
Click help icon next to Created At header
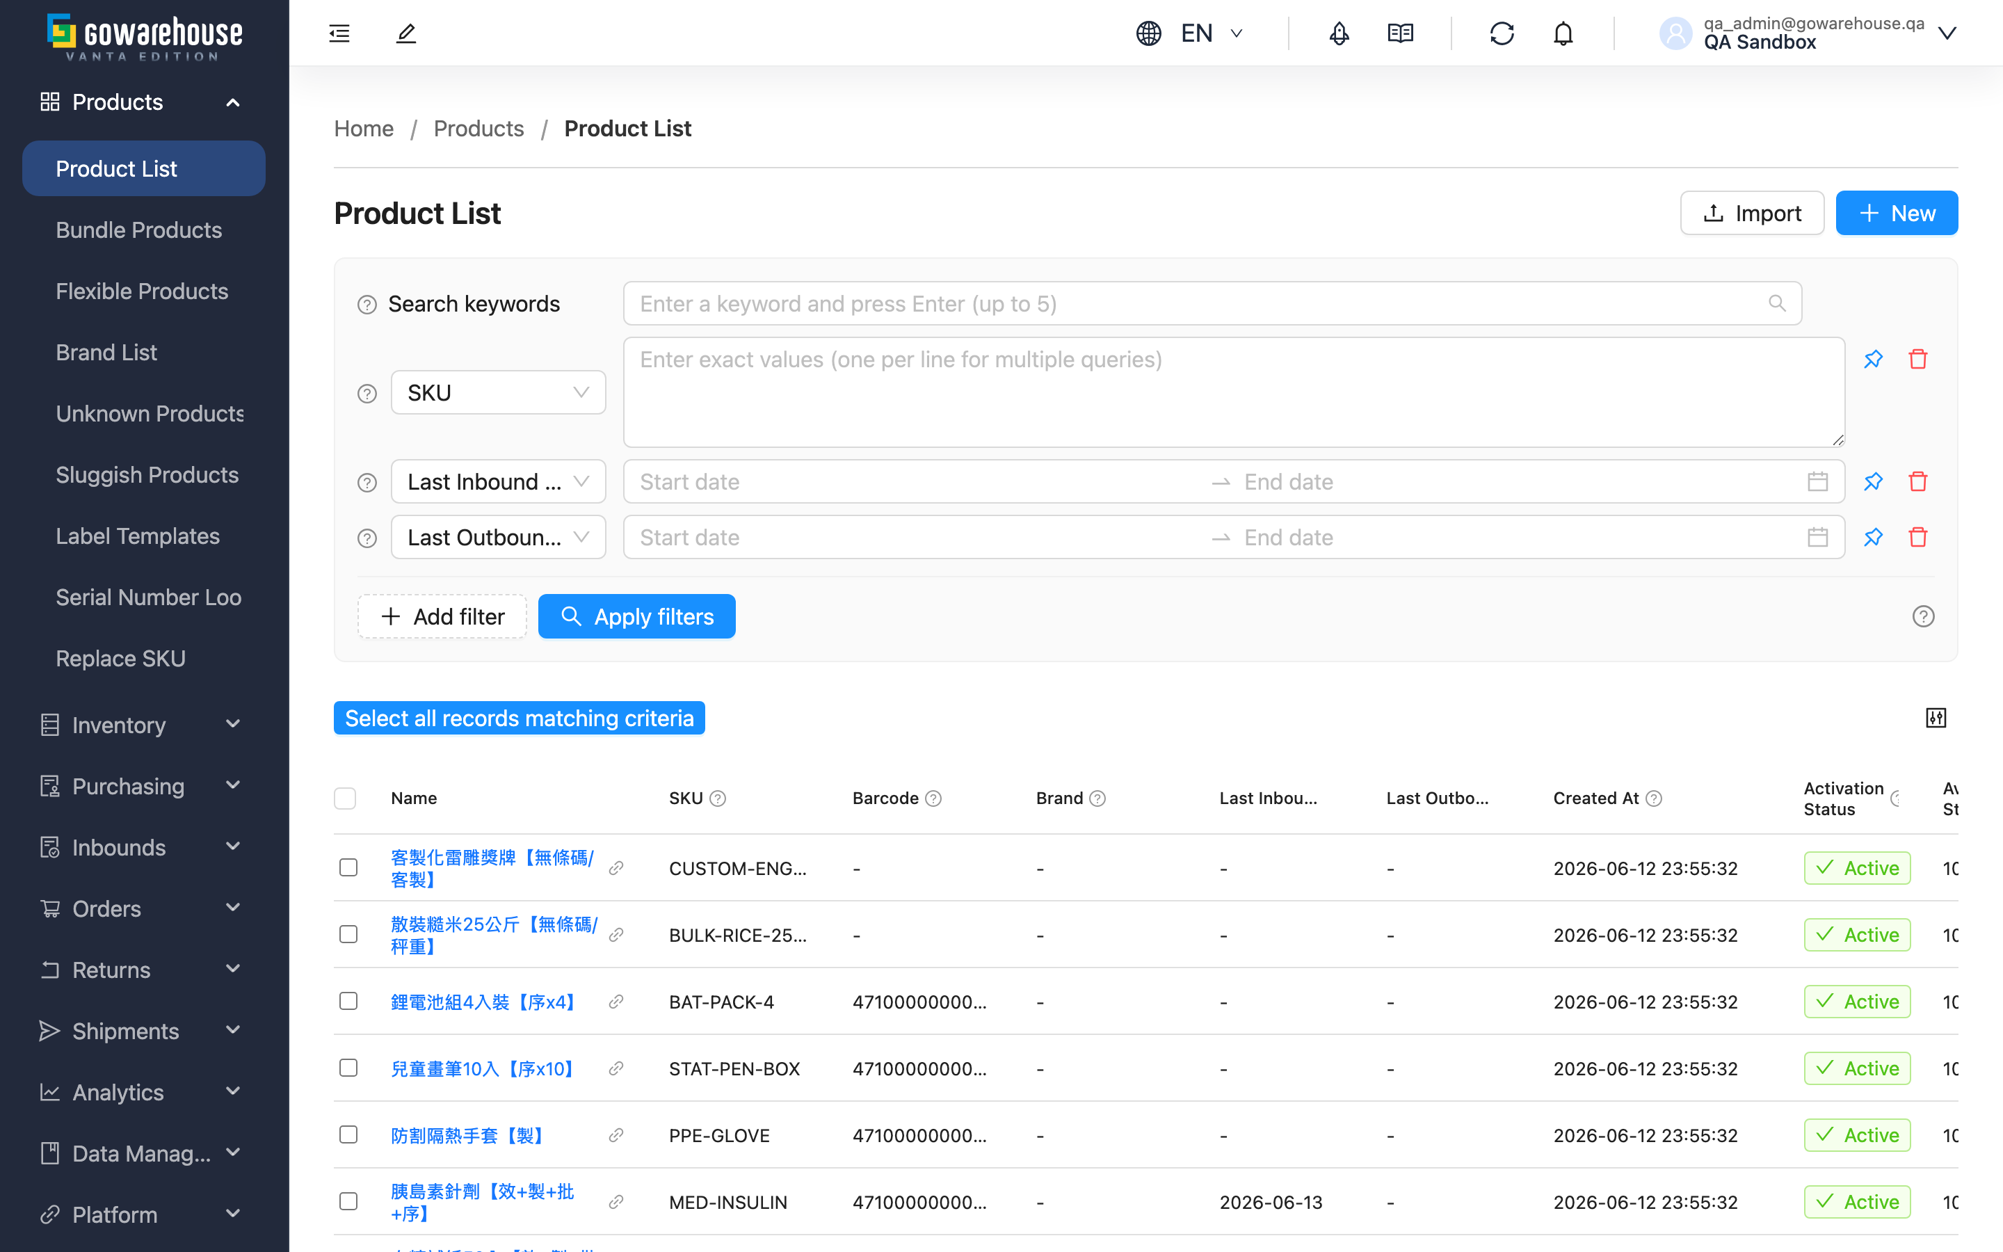1653,798
